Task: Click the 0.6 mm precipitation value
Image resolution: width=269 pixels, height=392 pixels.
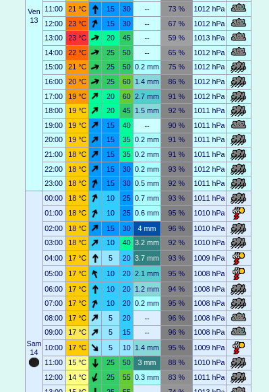Action: (x=147, y=213)
